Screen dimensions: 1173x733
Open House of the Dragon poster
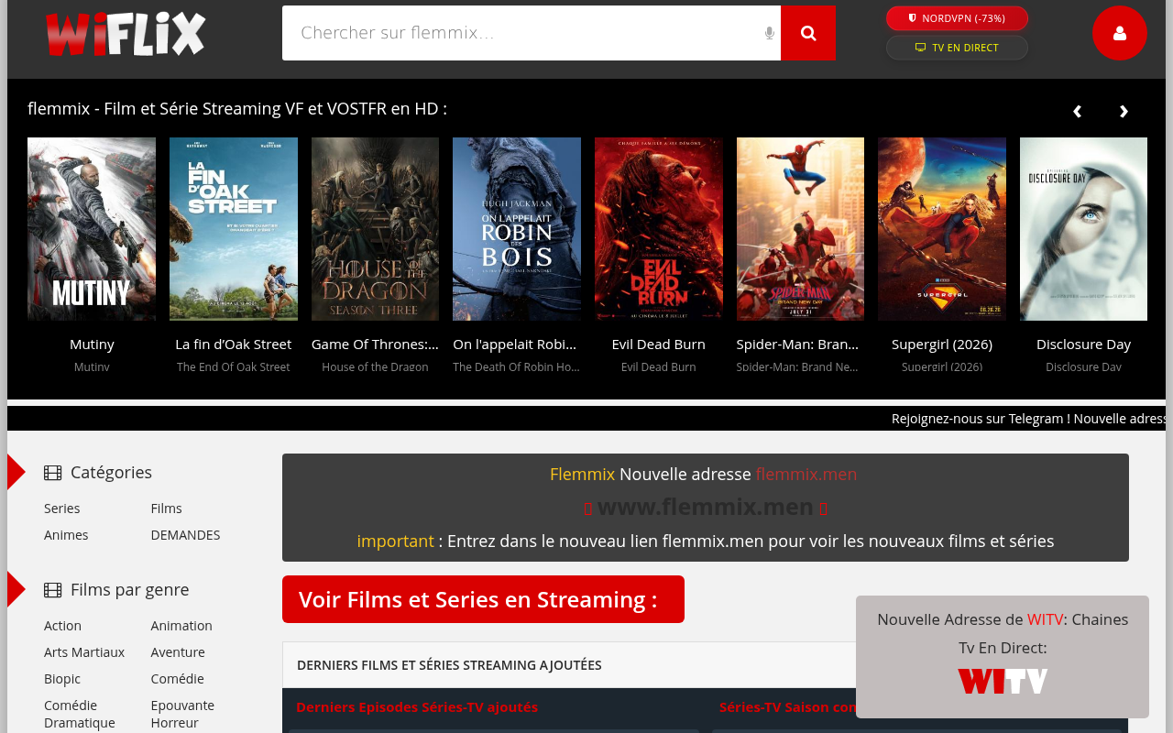[375, 229]
